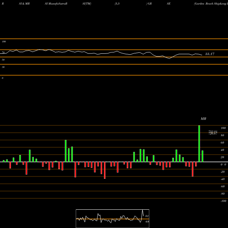Viewport: 228px width, 228px height.
Task: Select the 'SI & MR' header text
Action: tap(24, 4)
